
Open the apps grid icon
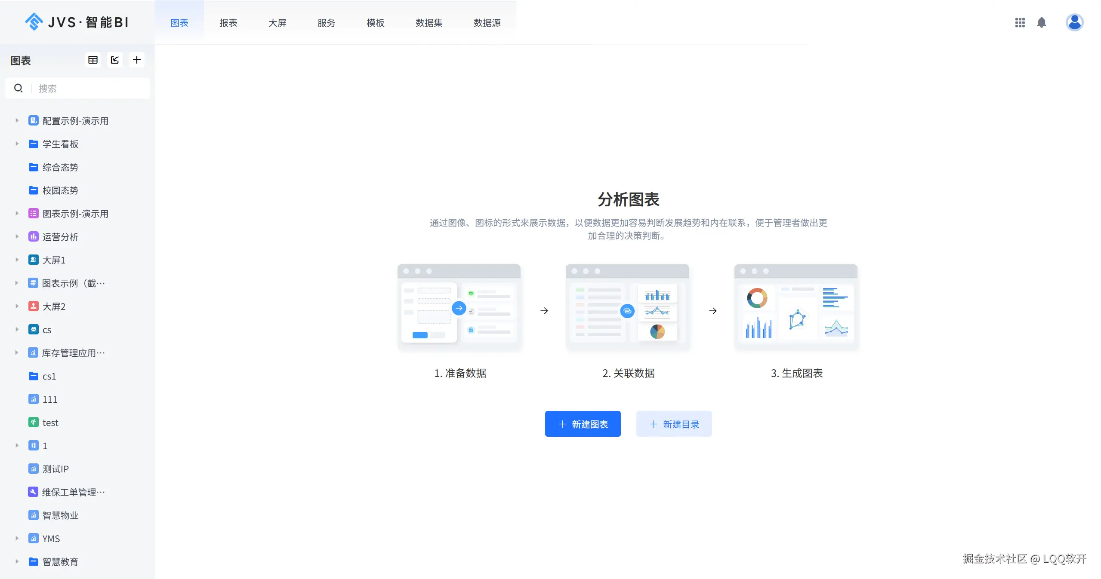[x=1020, y=22]
